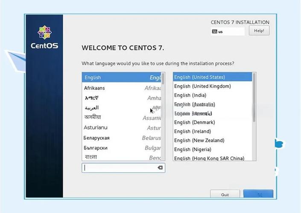This screenshot has width=301, height=213.
Task: Select Беларуская in the language list
Action: pyautogui.click(x=122, y=138)
